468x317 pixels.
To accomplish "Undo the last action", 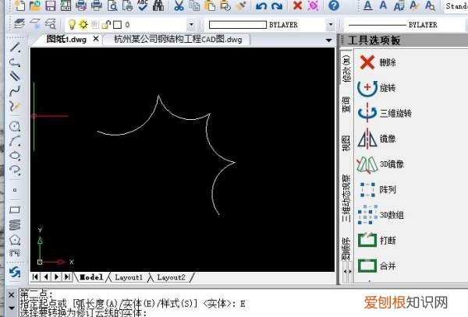I will pyautogui.click(x=261, y=5).
